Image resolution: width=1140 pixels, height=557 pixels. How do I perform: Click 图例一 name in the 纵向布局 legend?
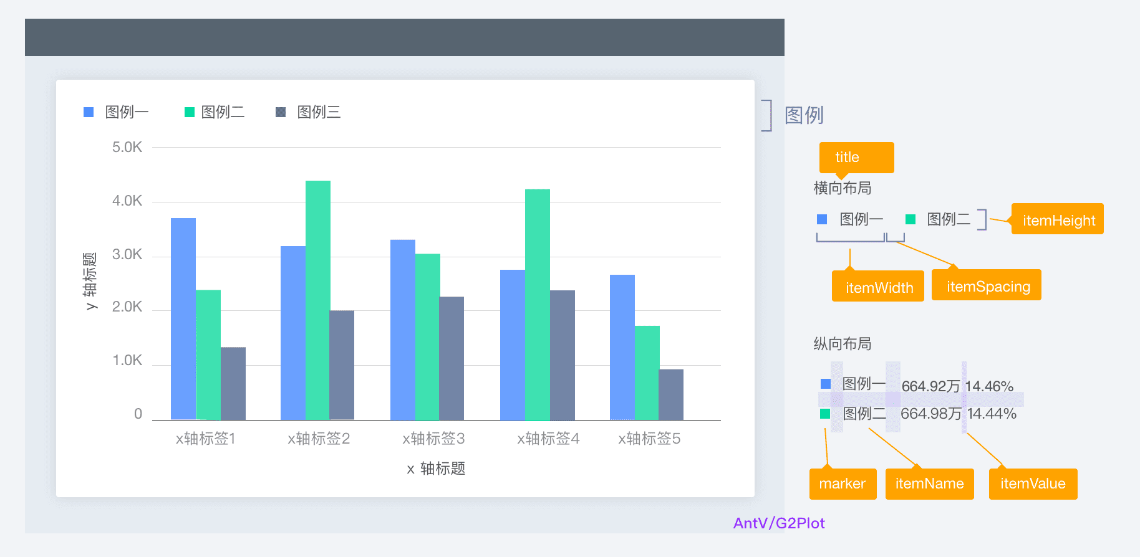coord(864,384)
